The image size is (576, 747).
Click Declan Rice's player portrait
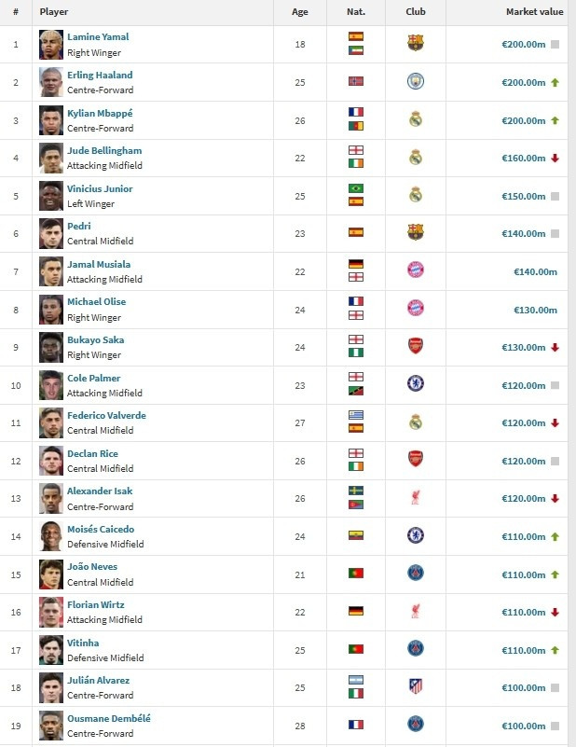51,460
